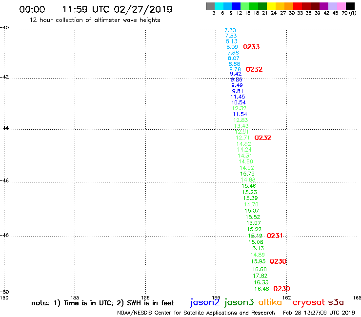
Task: Select the 7.30 wave height reading
Action: pyautogui.click(x=230, y=30)
